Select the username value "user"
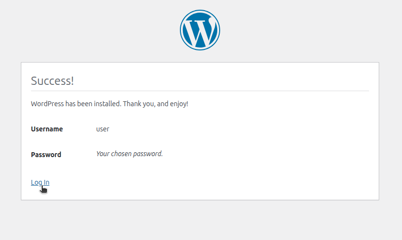The width and height of the screenshot is (402, 240). coord(102,129)
